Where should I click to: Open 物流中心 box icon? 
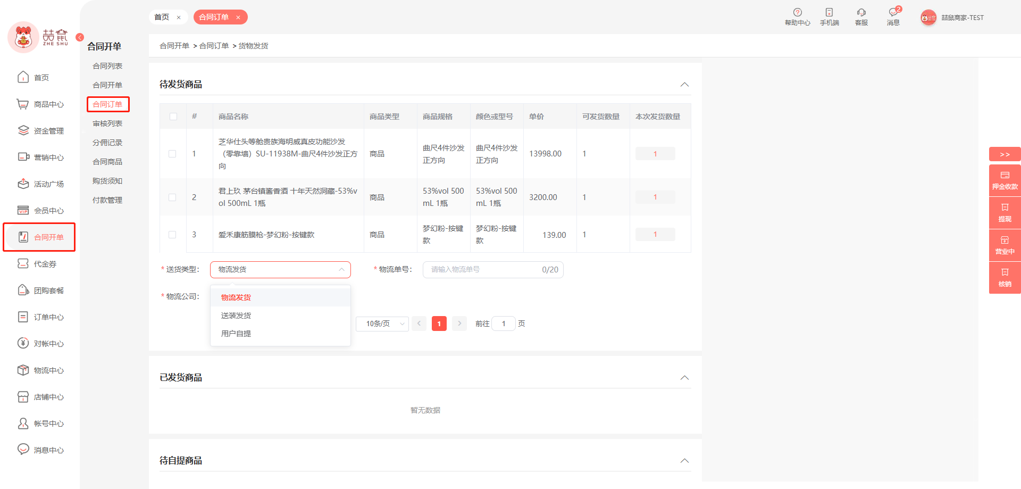tap(23, 370)
